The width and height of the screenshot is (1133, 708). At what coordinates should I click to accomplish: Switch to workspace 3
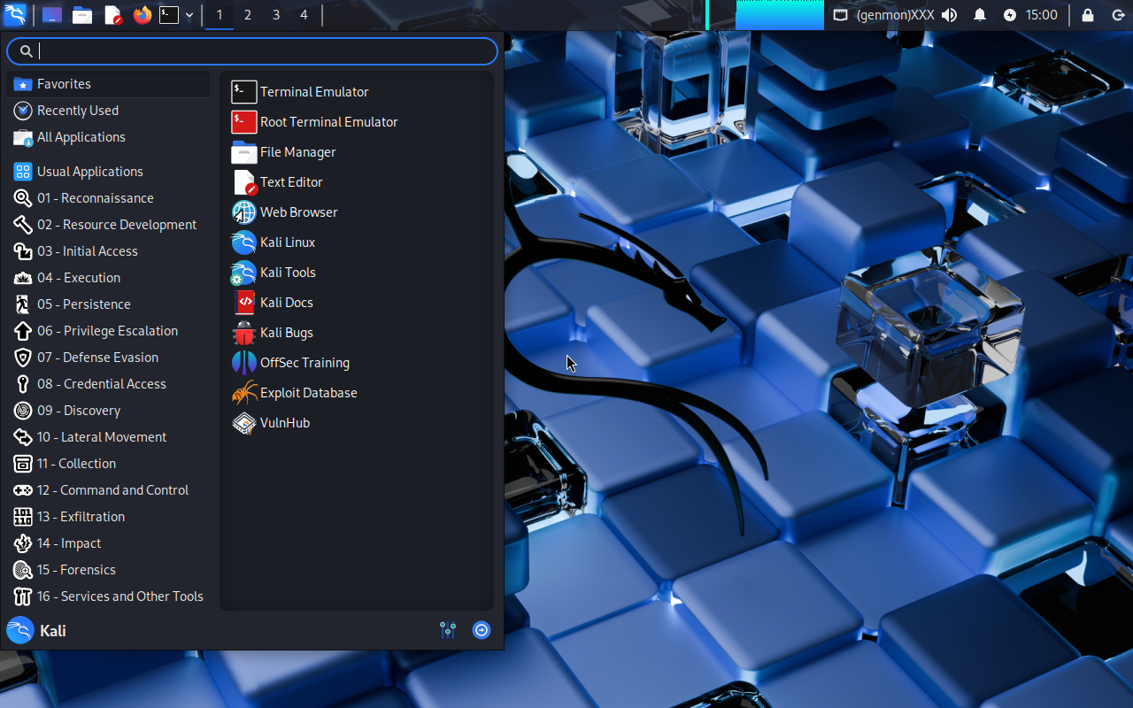coord(276,15)
